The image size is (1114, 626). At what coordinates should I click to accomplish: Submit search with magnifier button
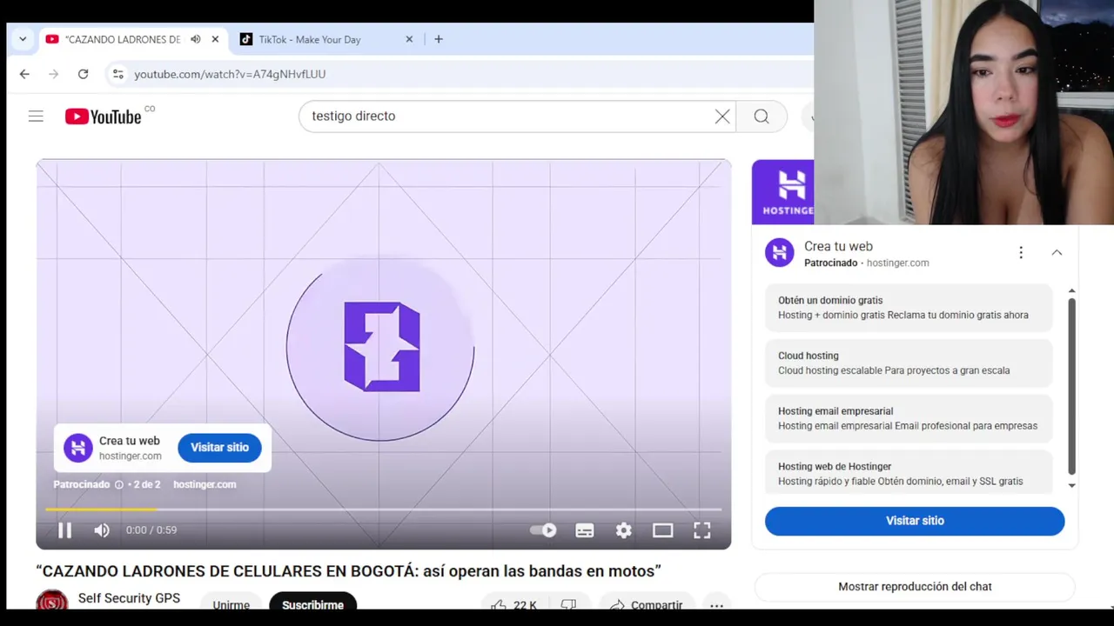point(762,116)
